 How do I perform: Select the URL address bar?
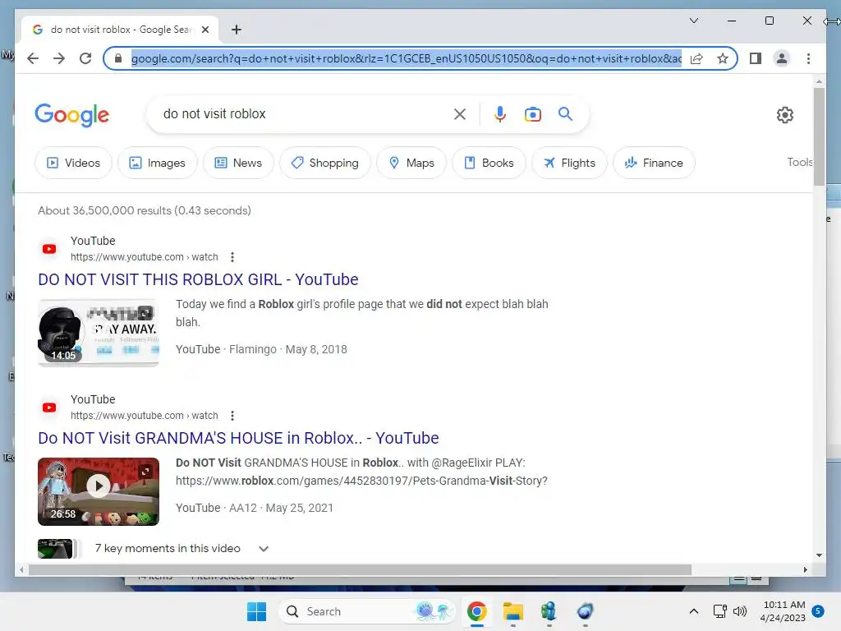(x=406, y=58)
